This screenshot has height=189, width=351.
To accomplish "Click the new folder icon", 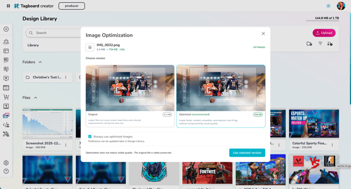I will (x=309, y=43).
